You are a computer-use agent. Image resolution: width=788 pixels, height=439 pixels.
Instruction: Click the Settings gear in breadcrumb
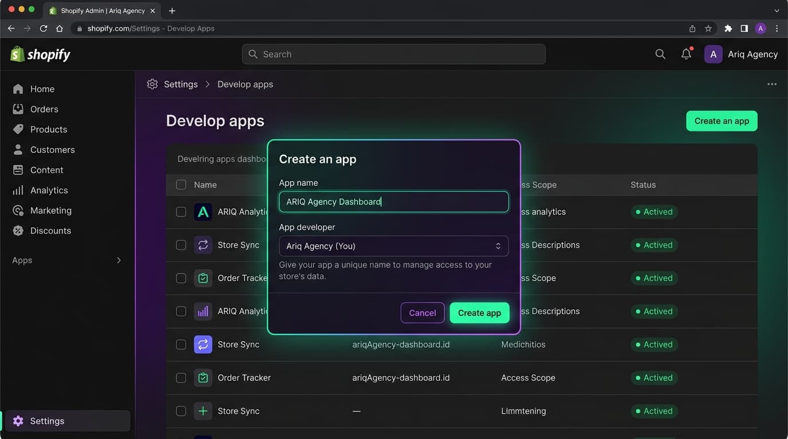coord(152,84)
